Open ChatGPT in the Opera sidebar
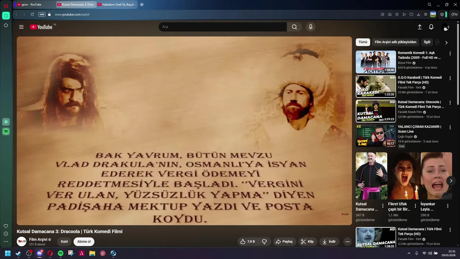The width and height of the screenshot is (460, 259). 6,122
